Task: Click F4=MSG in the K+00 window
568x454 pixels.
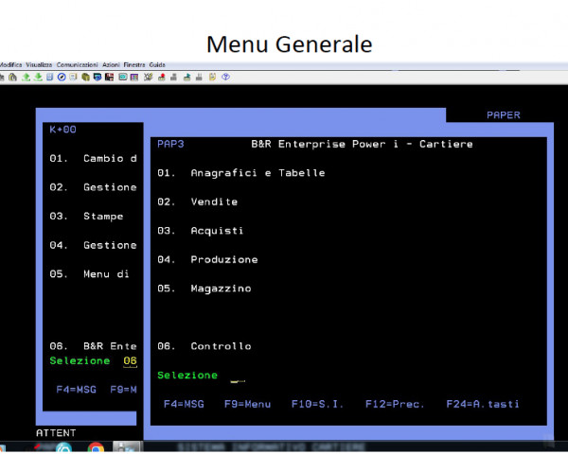Action: tap(77, 390)
